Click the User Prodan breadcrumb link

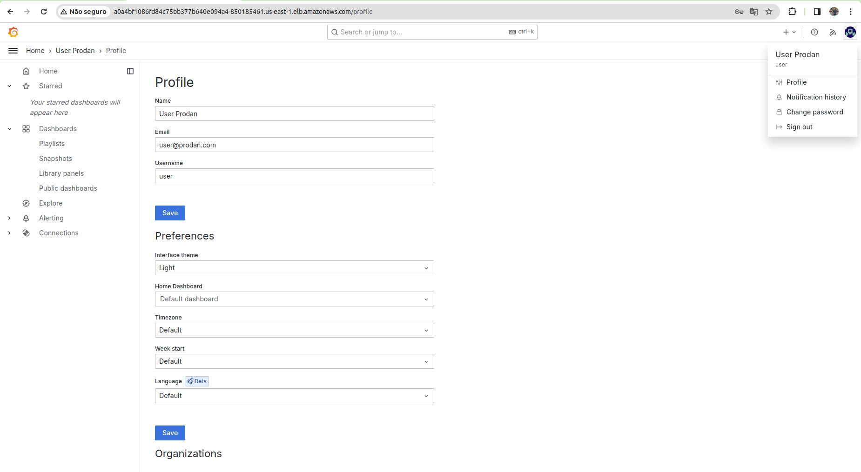[x=75, y=51]
